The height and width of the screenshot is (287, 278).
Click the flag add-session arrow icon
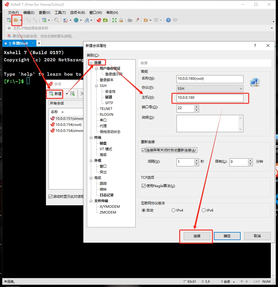[9, 36]
